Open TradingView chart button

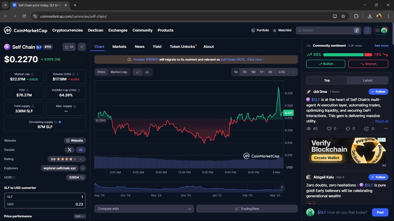pos(247,209)
